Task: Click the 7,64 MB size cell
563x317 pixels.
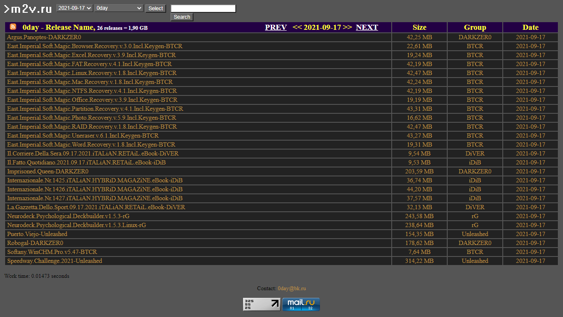Action: (x=419, y=252)
